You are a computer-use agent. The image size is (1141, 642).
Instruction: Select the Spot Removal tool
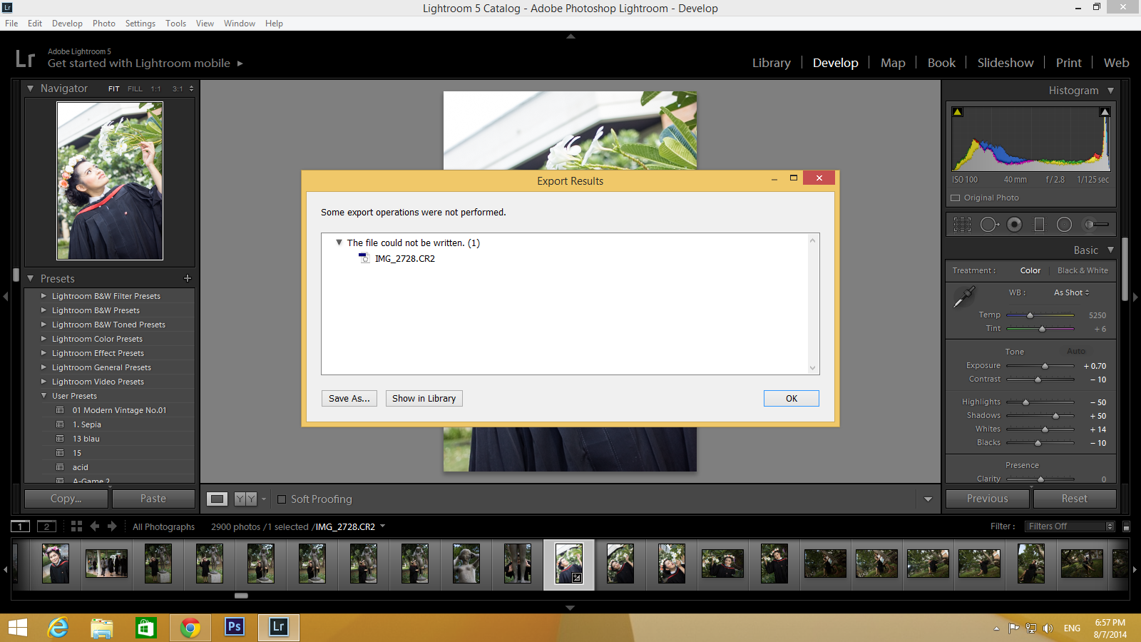(989, 225)
